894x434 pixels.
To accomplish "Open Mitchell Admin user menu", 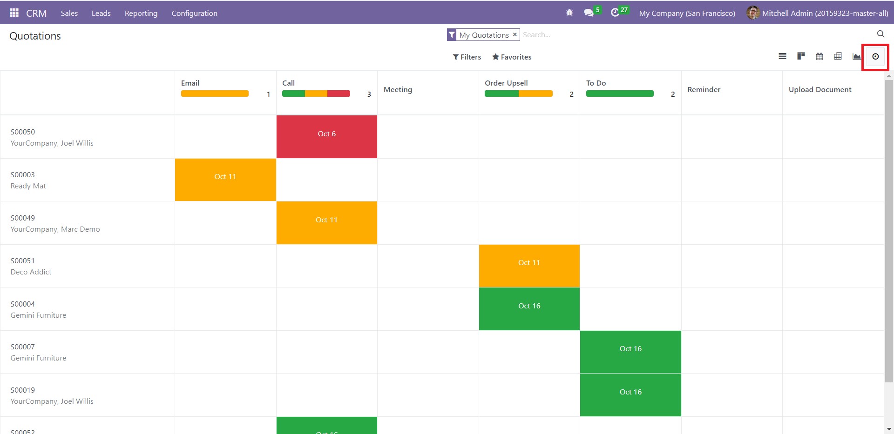I will pyautogui.click(x=817, y=13).
